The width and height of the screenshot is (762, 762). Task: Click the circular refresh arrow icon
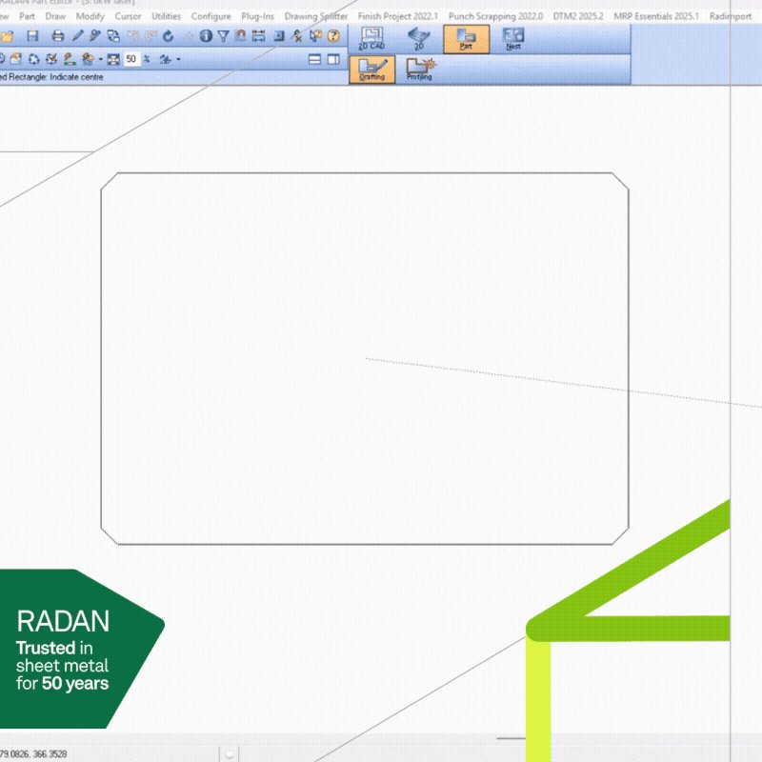tap(169, 36)
